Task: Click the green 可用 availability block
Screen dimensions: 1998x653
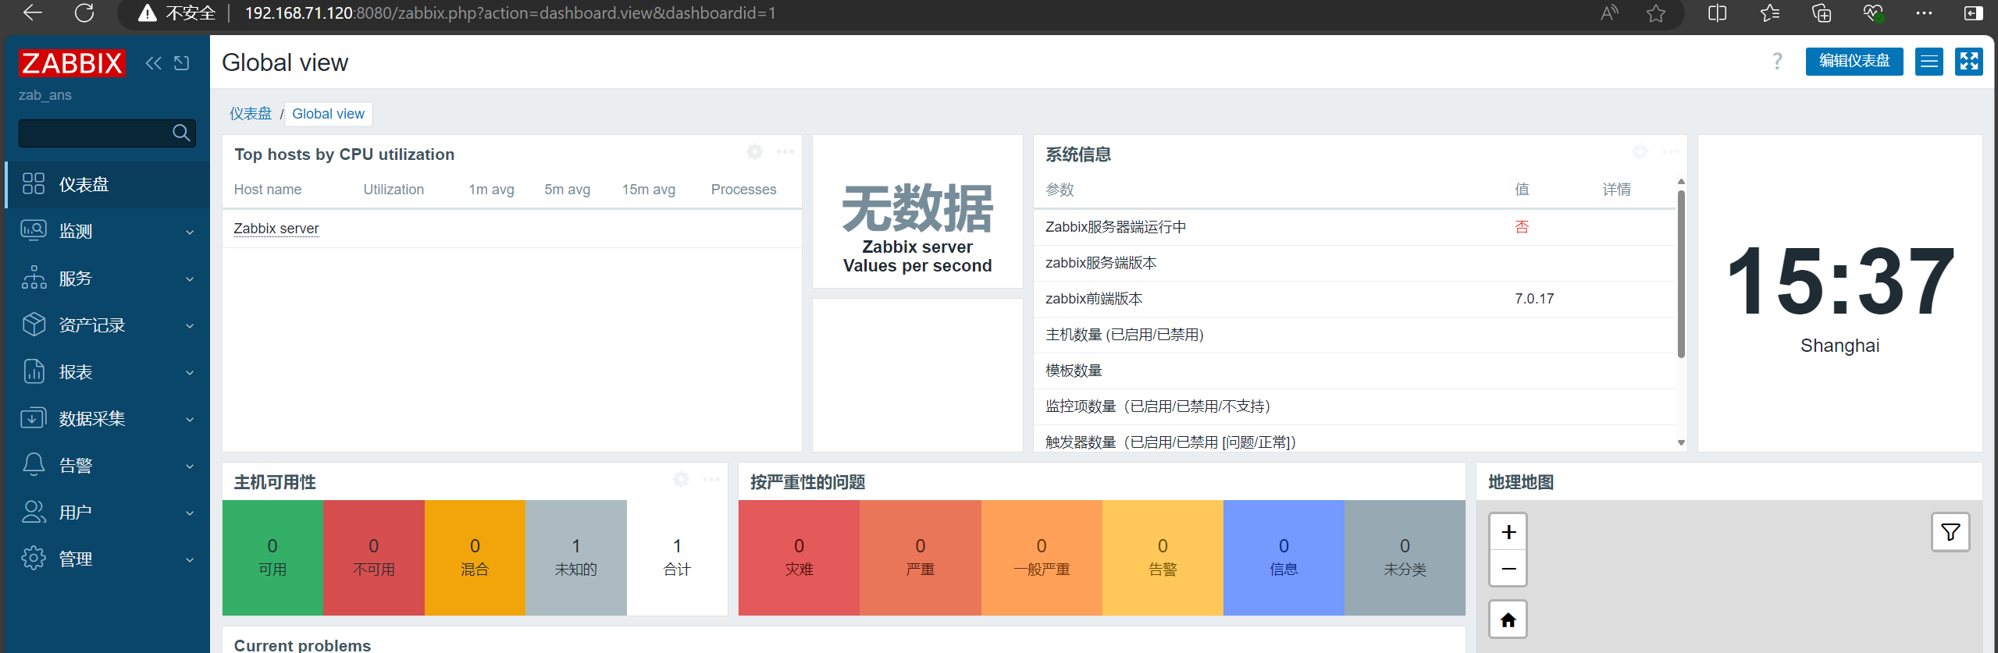Action: 272,558
